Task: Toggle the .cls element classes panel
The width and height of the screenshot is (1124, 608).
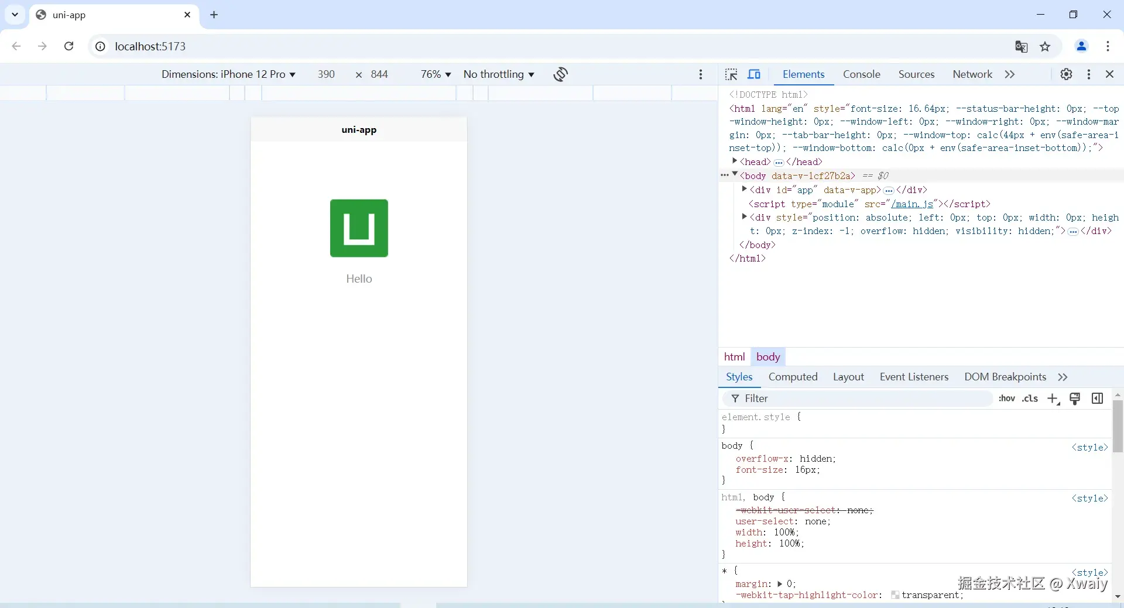Action: 1030,399
